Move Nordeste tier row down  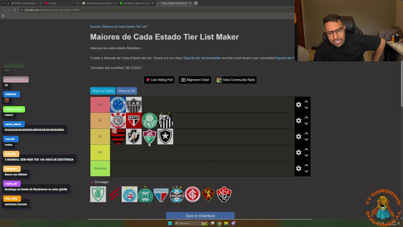coord(306,172)
